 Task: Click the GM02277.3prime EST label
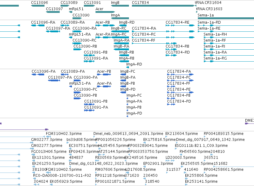tap(47, 140)
